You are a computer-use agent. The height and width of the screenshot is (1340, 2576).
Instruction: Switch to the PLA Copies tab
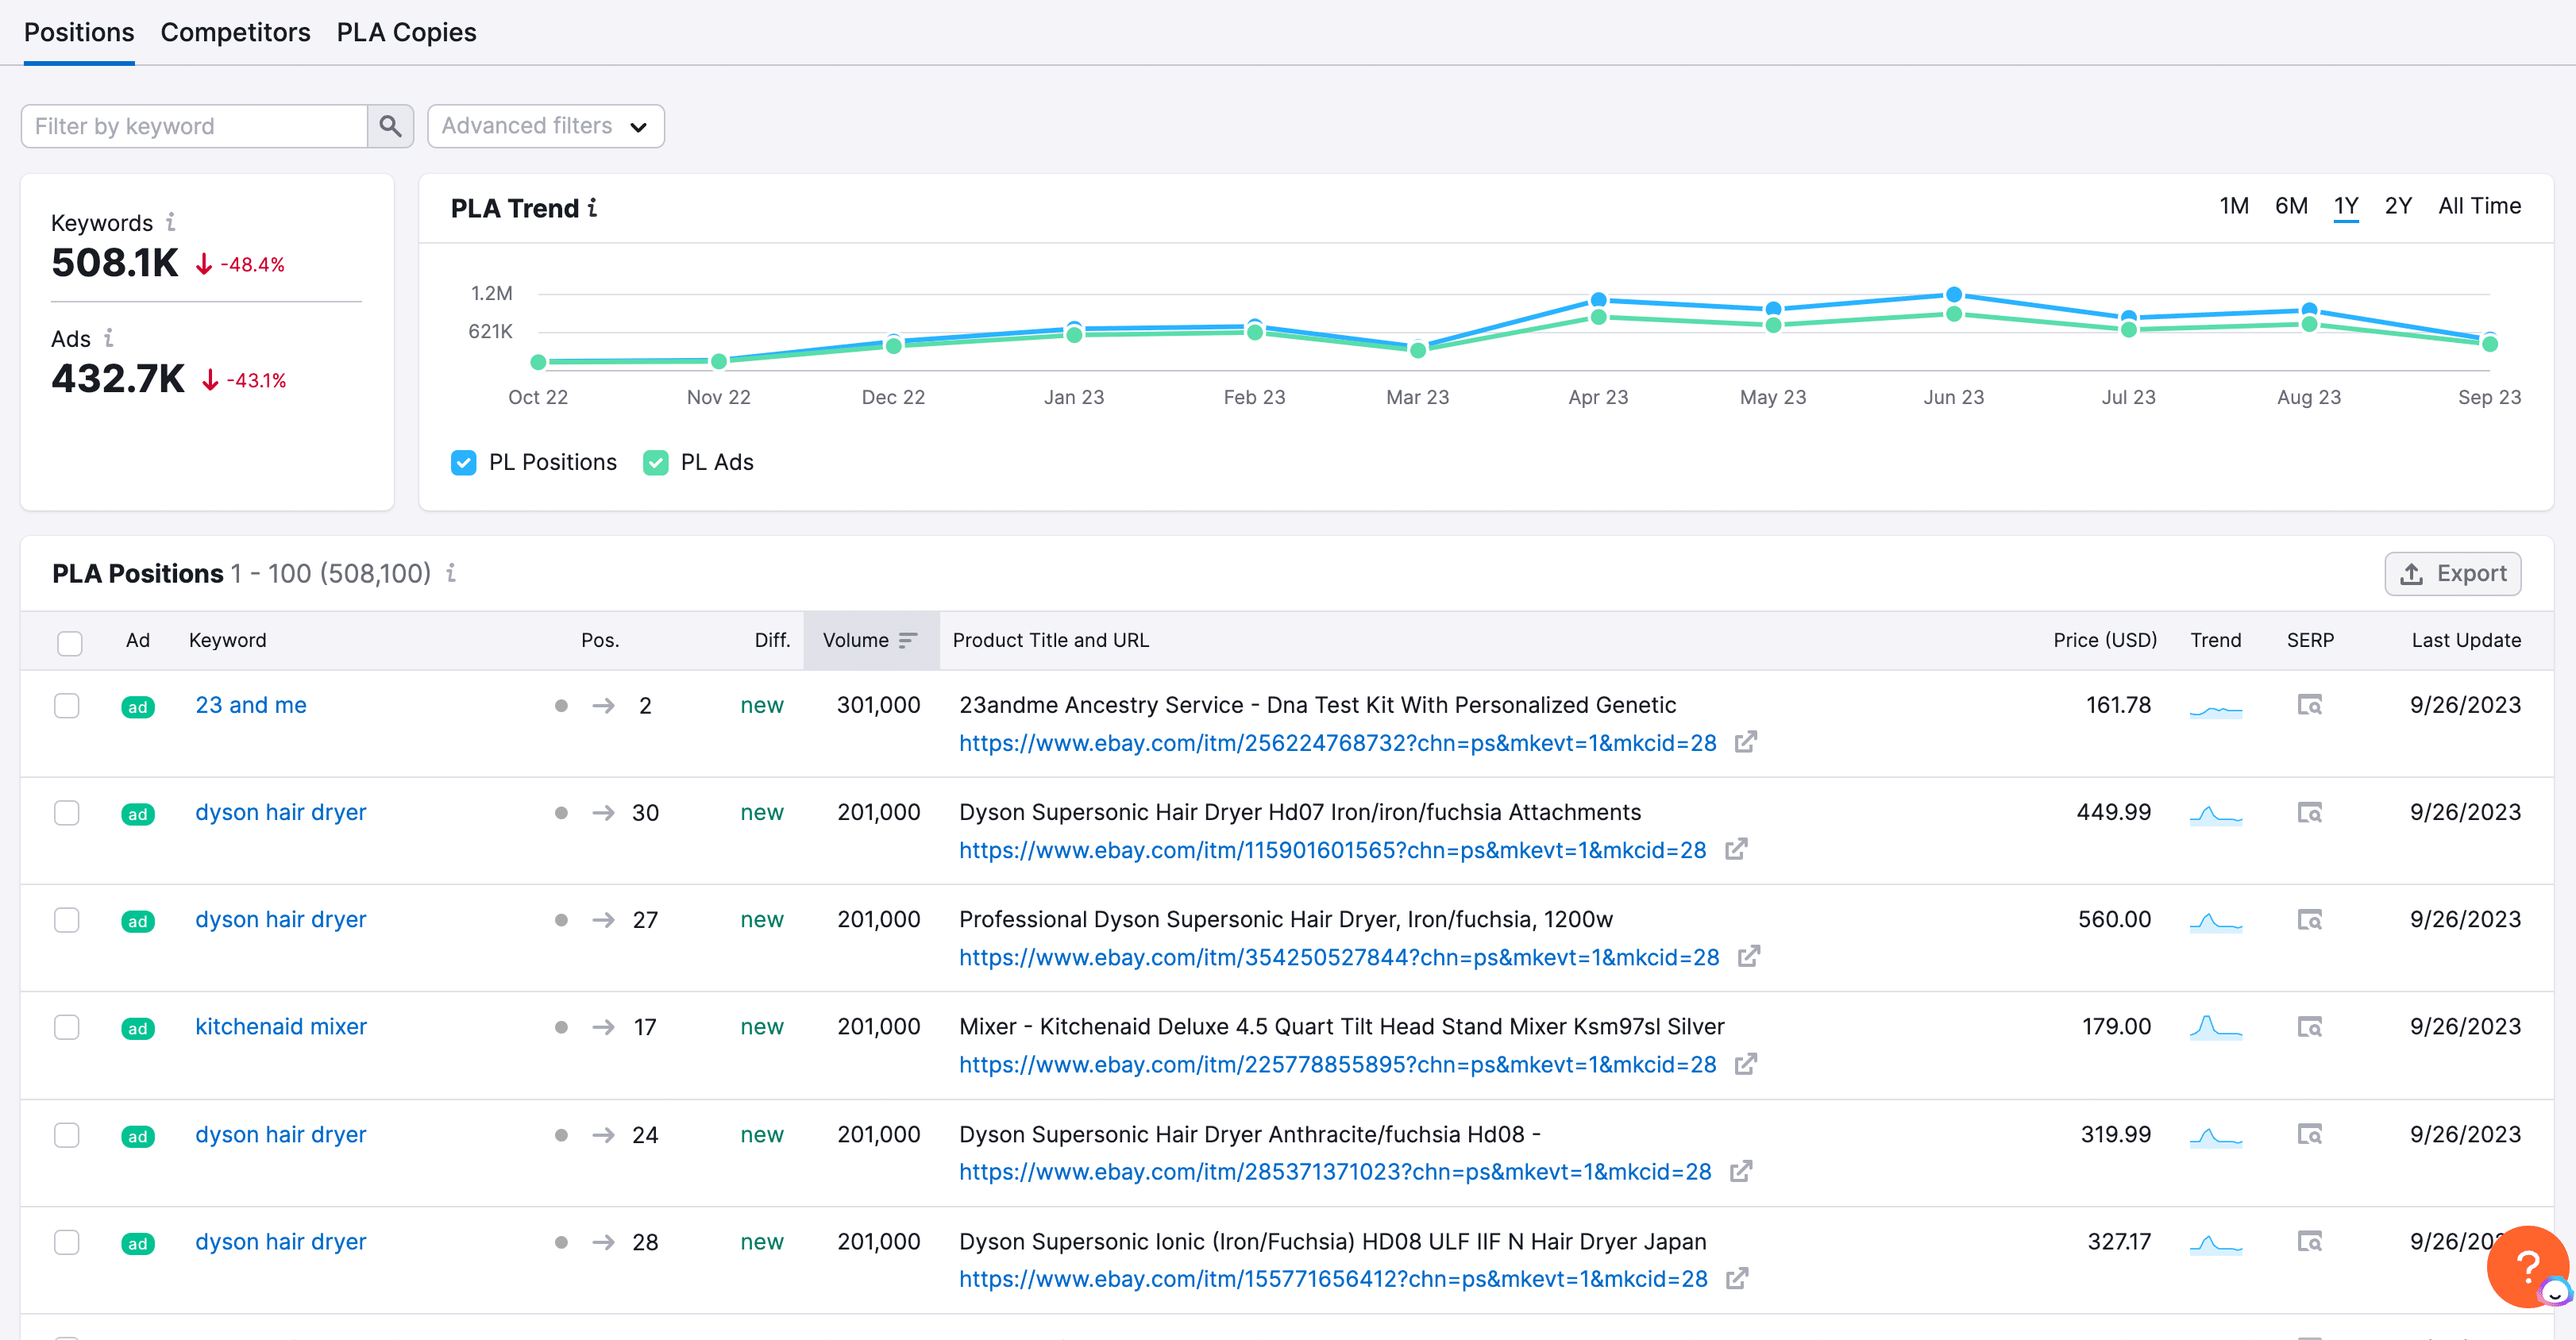point(406,32)
